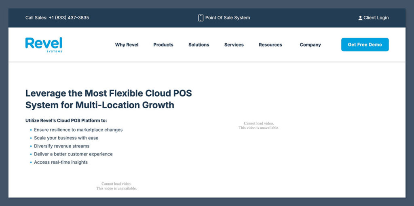The width and height of the screenshot is (414, 206).
Task: Click the unavailable video below the bullet list
Action: [116, 186]
